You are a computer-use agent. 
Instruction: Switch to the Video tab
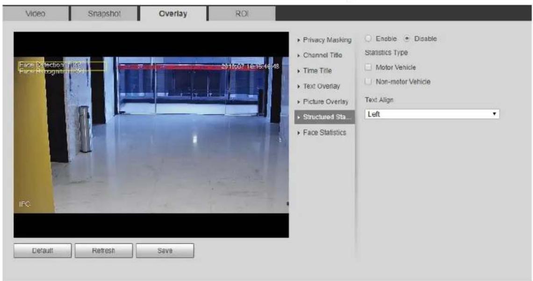pos(36,14)
